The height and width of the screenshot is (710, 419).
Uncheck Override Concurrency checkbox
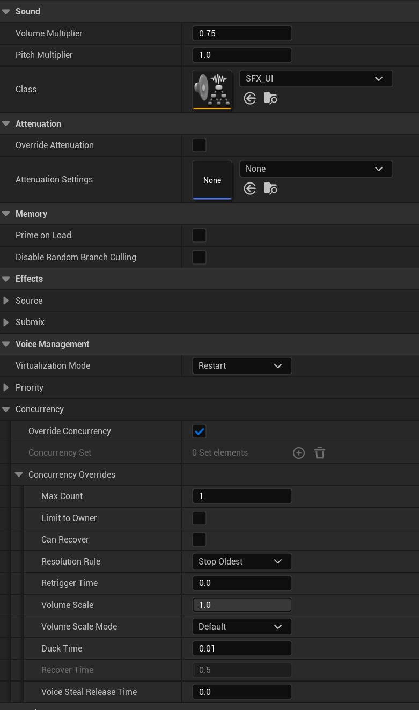tap(199, 431)
